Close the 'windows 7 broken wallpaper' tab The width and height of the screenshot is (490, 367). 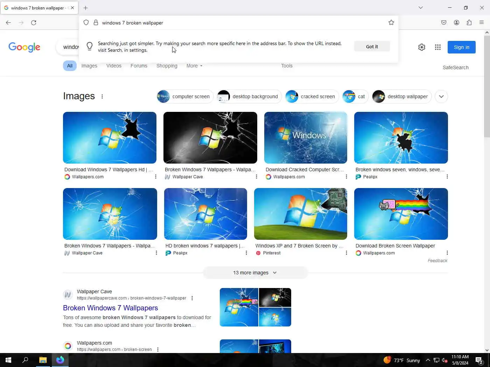click(x=72, y=8)
